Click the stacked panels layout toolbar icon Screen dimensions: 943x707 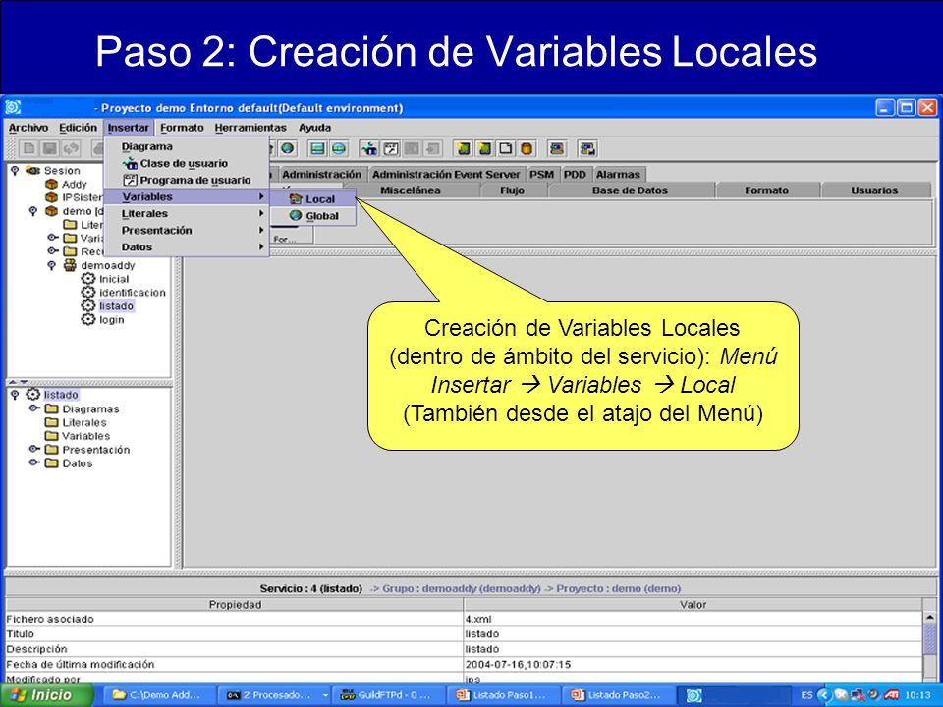coord(318,148)
